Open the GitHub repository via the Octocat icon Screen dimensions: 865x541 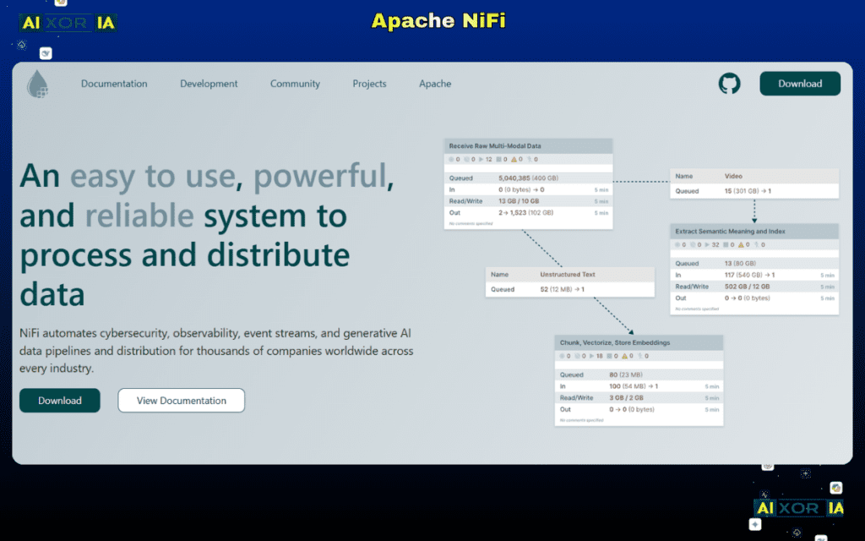click(x=729, y=84)
